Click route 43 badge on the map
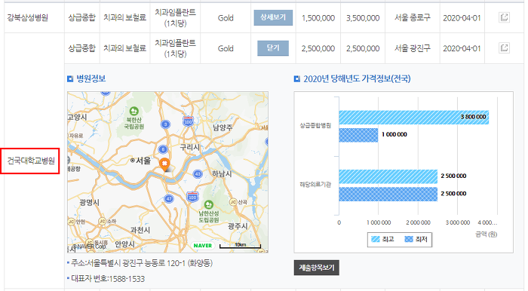Viewport: 528px width, 291px height. [x=198, y=174]
